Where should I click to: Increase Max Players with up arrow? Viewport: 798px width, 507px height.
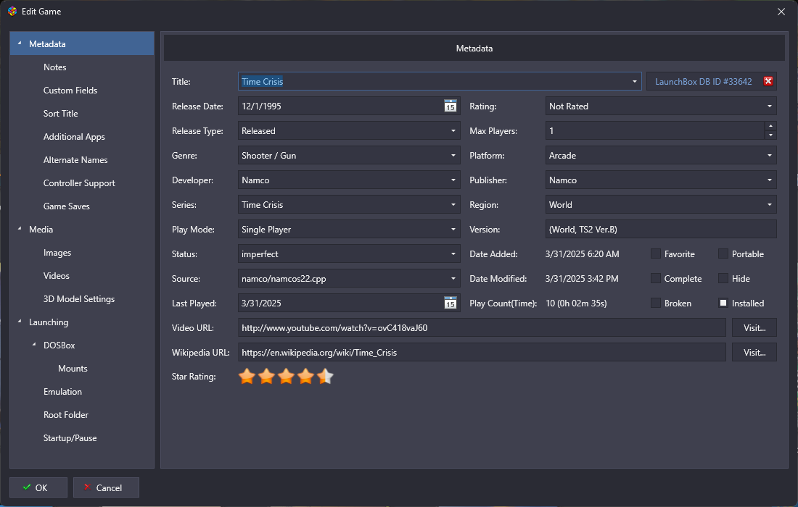click(x=770, y=126)
